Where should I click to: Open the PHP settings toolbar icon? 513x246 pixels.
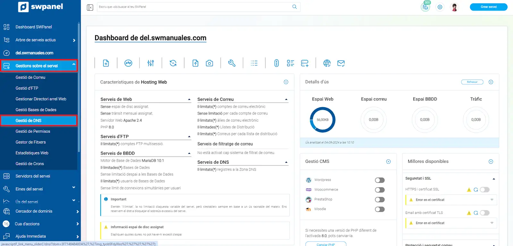pyautogui.click(x=128, y=63)
